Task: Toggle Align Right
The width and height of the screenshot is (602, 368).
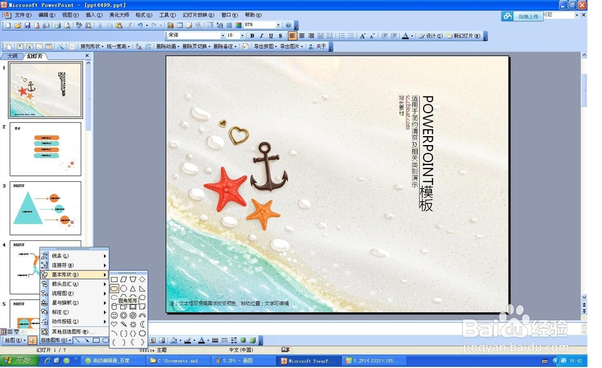Action: coord(311,36)
